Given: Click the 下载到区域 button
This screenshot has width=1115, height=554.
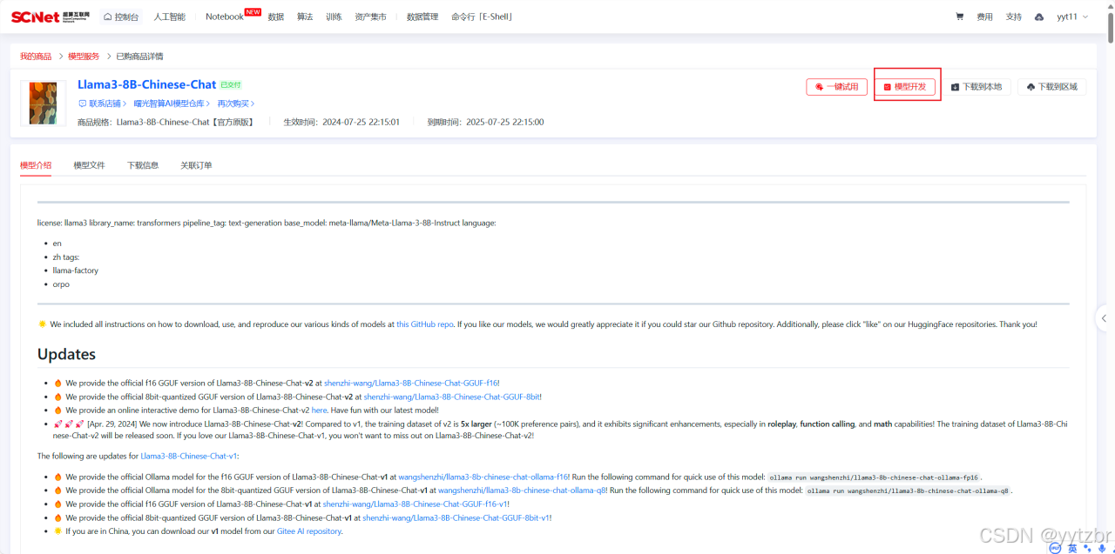Looking at the screenshot, I should pyautogui.click(x=1052, y=87).
